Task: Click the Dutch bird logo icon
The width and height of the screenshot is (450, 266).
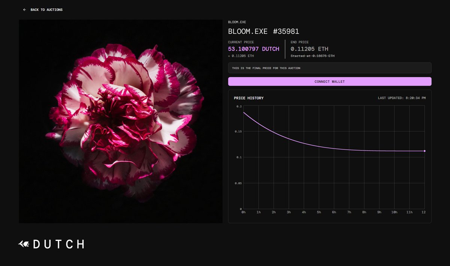Action: 24,244
